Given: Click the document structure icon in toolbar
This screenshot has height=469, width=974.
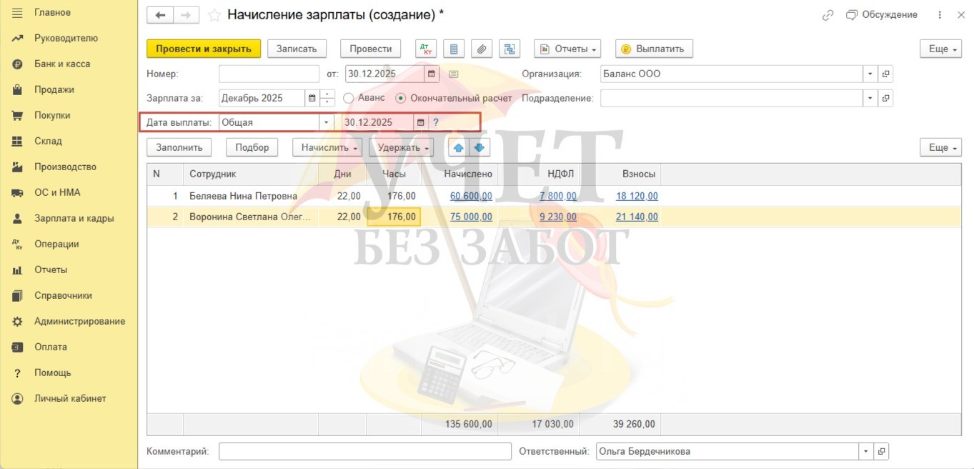Looking at the screenshot, I should [x=510, y=49].
